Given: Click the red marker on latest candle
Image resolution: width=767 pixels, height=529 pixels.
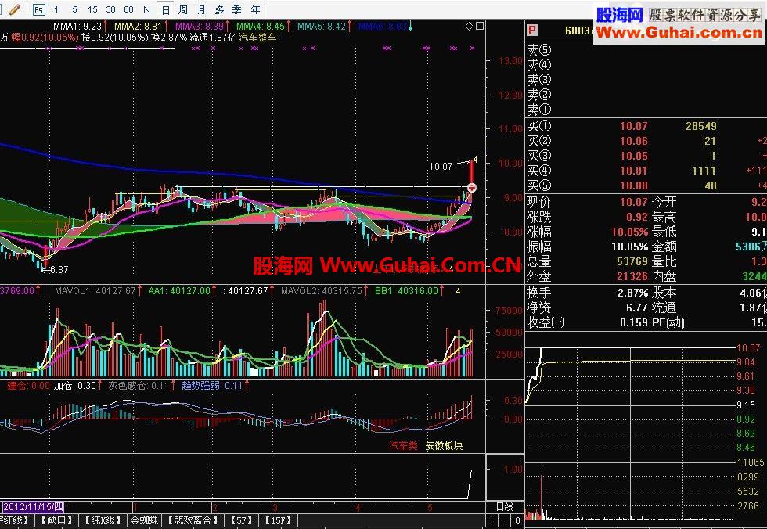Looking at the screenshot, I should [472, 188].
